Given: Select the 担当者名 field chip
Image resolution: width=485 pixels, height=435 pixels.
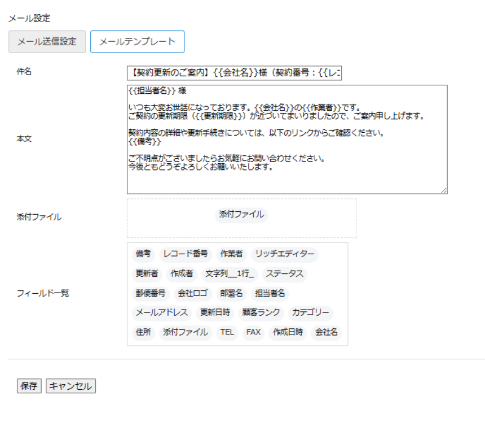Looking at the screenshot, I should click(x=270, y=293).
